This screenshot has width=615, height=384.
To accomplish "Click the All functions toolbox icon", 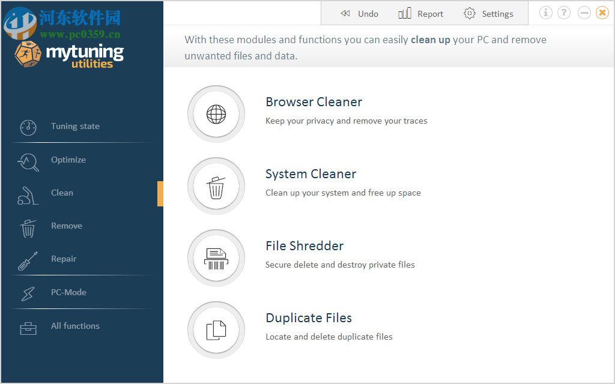I will [x=28, y=328].
